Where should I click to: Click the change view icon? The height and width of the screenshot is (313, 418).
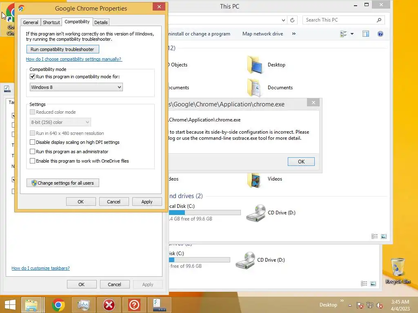[343, 34]
